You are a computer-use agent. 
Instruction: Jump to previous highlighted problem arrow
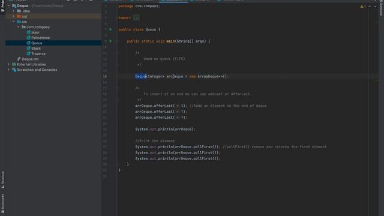click(370, 7)
